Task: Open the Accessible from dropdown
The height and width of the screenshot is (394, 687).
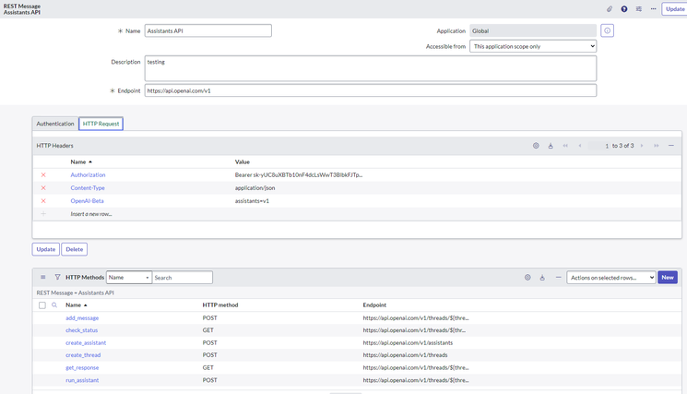Action: tap(533, 46)
